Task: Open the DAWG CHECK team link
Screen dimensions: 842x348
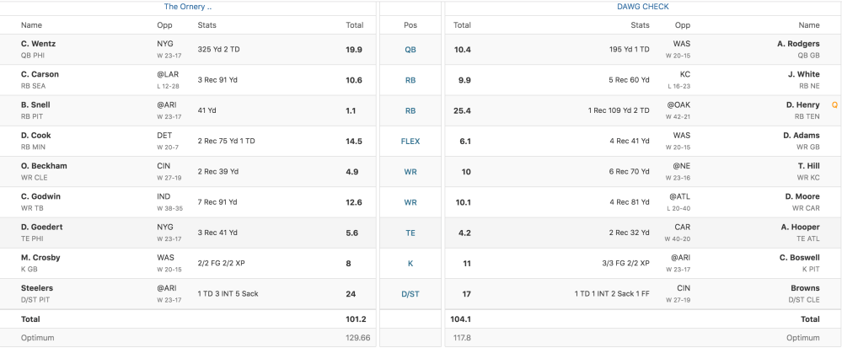Action: (642, 7)
